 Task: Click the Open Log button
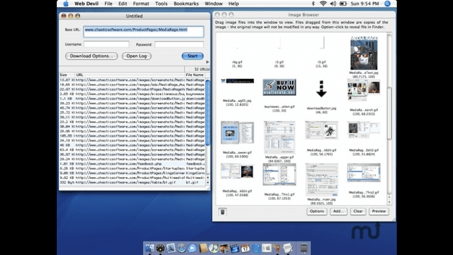pyautogui.click(x=136, y=56)
